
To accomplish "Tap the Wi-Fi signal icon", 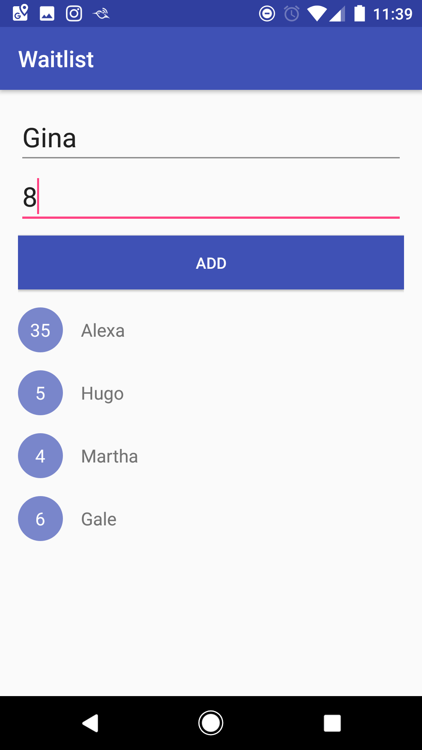I will pos(316,14).
